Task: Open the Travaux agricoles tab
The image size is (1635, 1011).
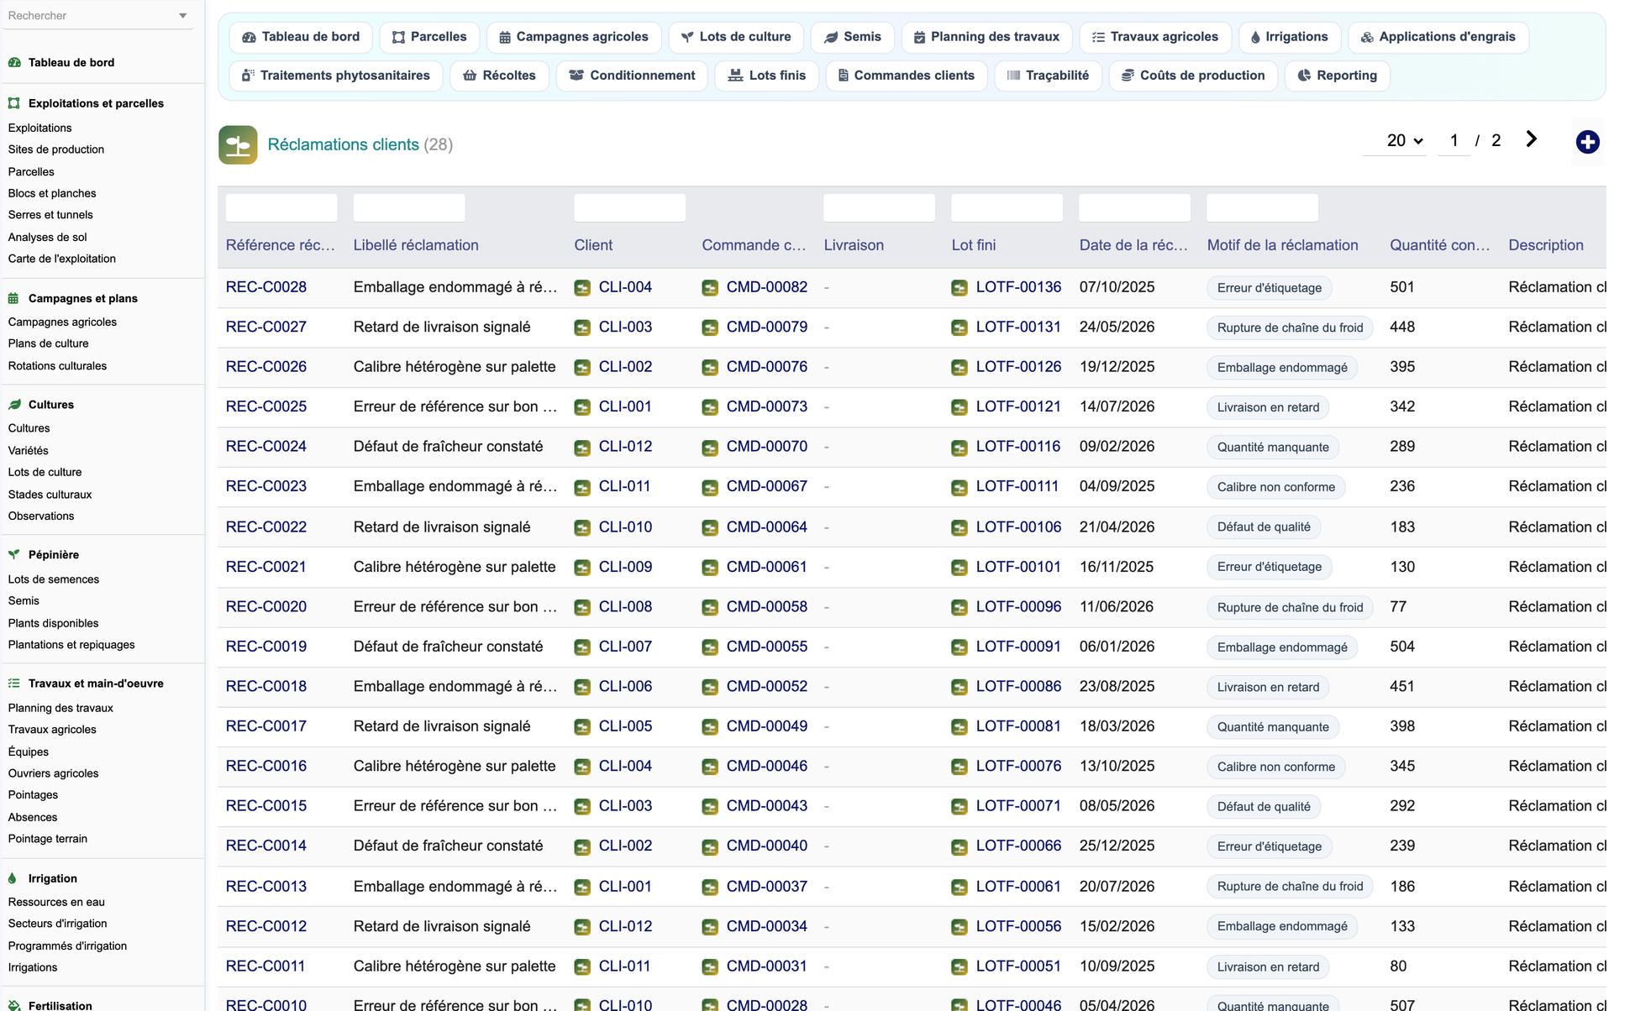Action: 1155,37
